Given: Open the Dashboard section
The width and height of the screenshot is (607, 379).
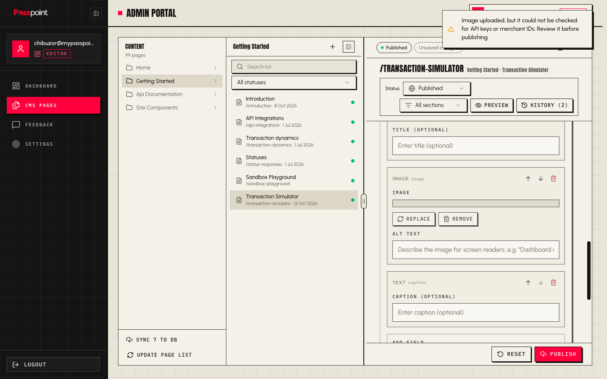Looking at the screenshot, I should click(x=54, y=86).
